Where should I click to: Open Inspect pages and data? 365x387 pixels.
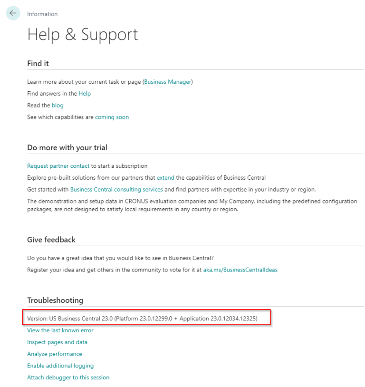point(57,342)
